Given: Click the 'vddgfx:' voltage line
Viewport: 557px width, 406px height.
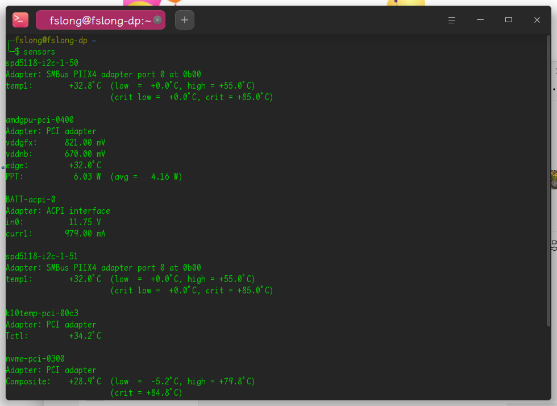Looking at the screenshot, I should (56, 143).
